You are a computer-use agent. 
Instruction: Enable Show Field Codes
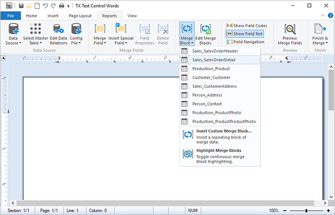(247, 26)
